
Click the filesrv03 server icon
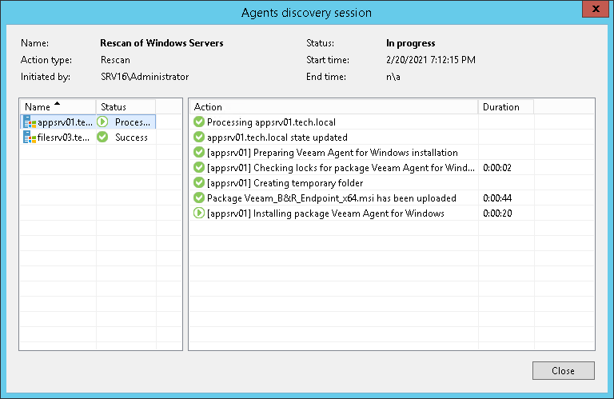pyautogui.click(x=30, y=138)
